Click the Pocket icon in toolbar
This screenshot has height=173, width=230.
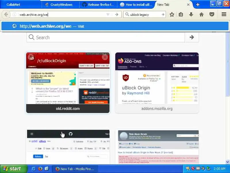[212, 14]
